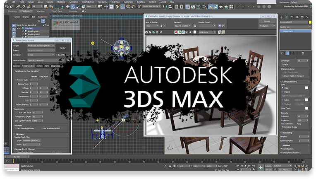Screen dimensions: 316x179
Task: Click the large Set Keys plus button
Action: tap(261, 167)
